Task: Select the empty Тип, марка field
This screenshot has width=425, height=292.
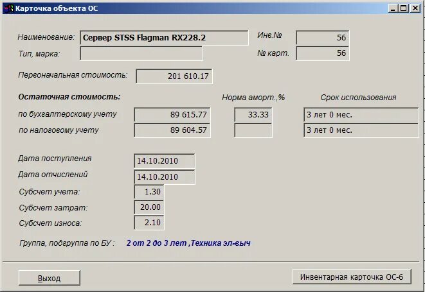Action: point(141,53)
